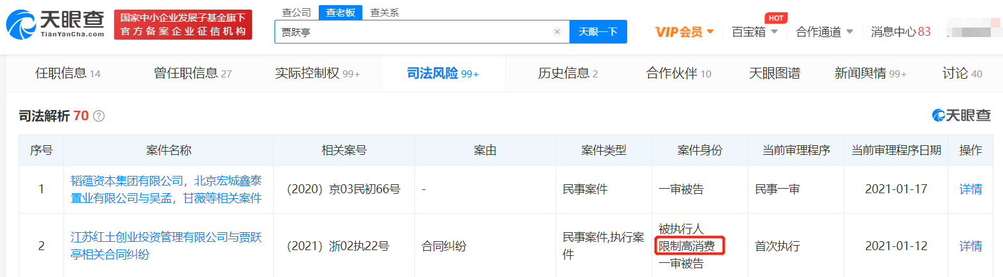The width and height of the screenshot is (1003, 277).
Task: Click the 案件身份 column header
Action: [700, 150]
